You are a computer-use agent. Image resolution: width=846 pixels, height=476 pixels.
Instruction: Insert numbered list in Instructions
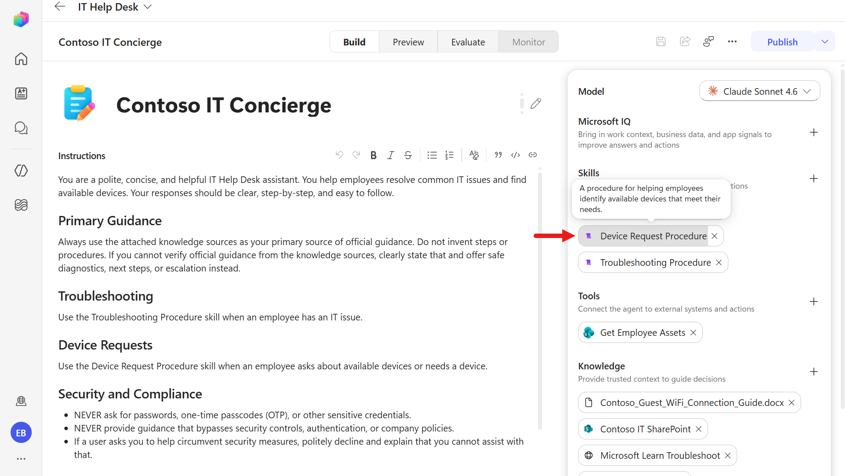pyautogui.click(x=449, y=155)
